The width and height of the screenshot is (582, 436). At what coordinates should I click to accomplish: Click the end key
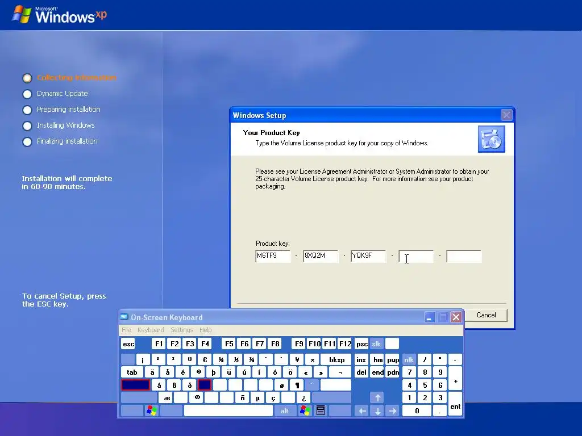pos(377,372)
